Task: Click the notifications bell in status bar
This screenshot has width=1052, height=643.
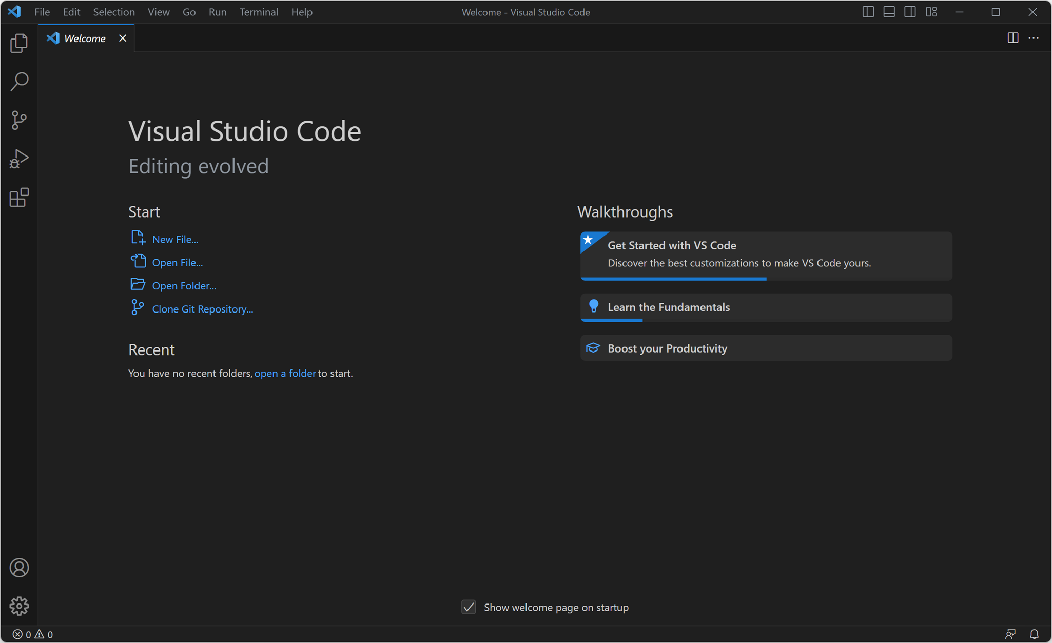Action: click(x=1034, y=634)
